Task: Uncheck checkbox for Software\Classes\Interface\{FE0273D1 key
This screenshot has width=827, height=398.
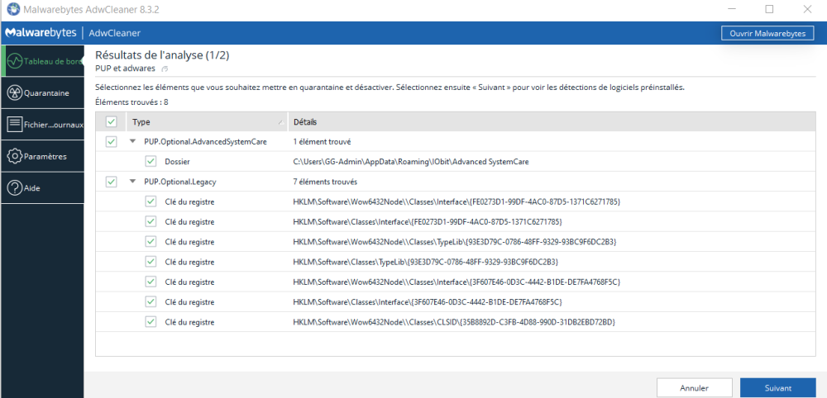Action: [151, 221]
